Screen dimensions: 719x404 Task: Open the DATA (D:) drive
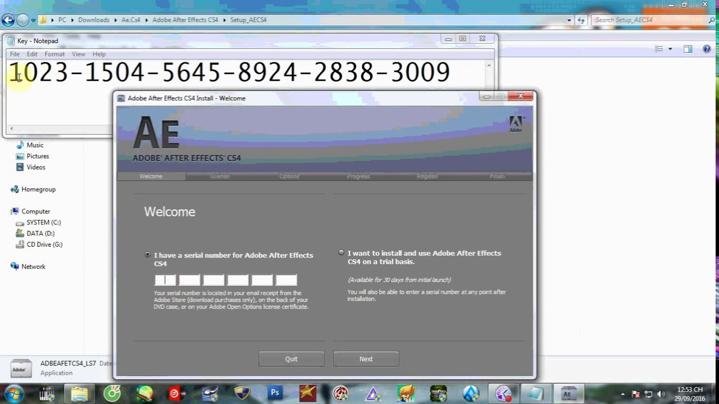pyautogui.click(x=40, y=233)
